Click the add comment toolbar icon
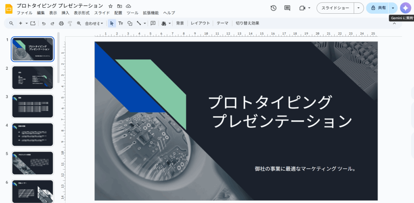The width and height of the screenshot is (414, 203). 153,23
